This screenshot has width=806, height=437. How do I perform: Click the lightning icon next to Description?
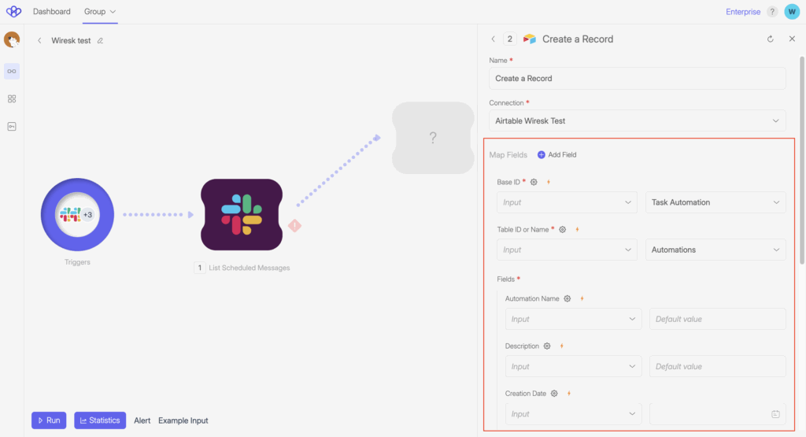pos(562,346)
